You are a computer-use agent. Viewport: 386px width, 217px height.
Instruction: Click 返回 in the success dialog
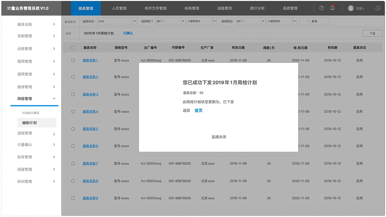(186, 111)
